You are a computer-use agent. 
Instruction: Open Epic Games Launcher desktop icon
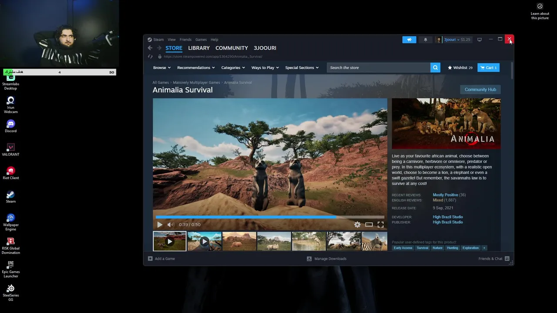pyautogui.click(x=11, y=269)
